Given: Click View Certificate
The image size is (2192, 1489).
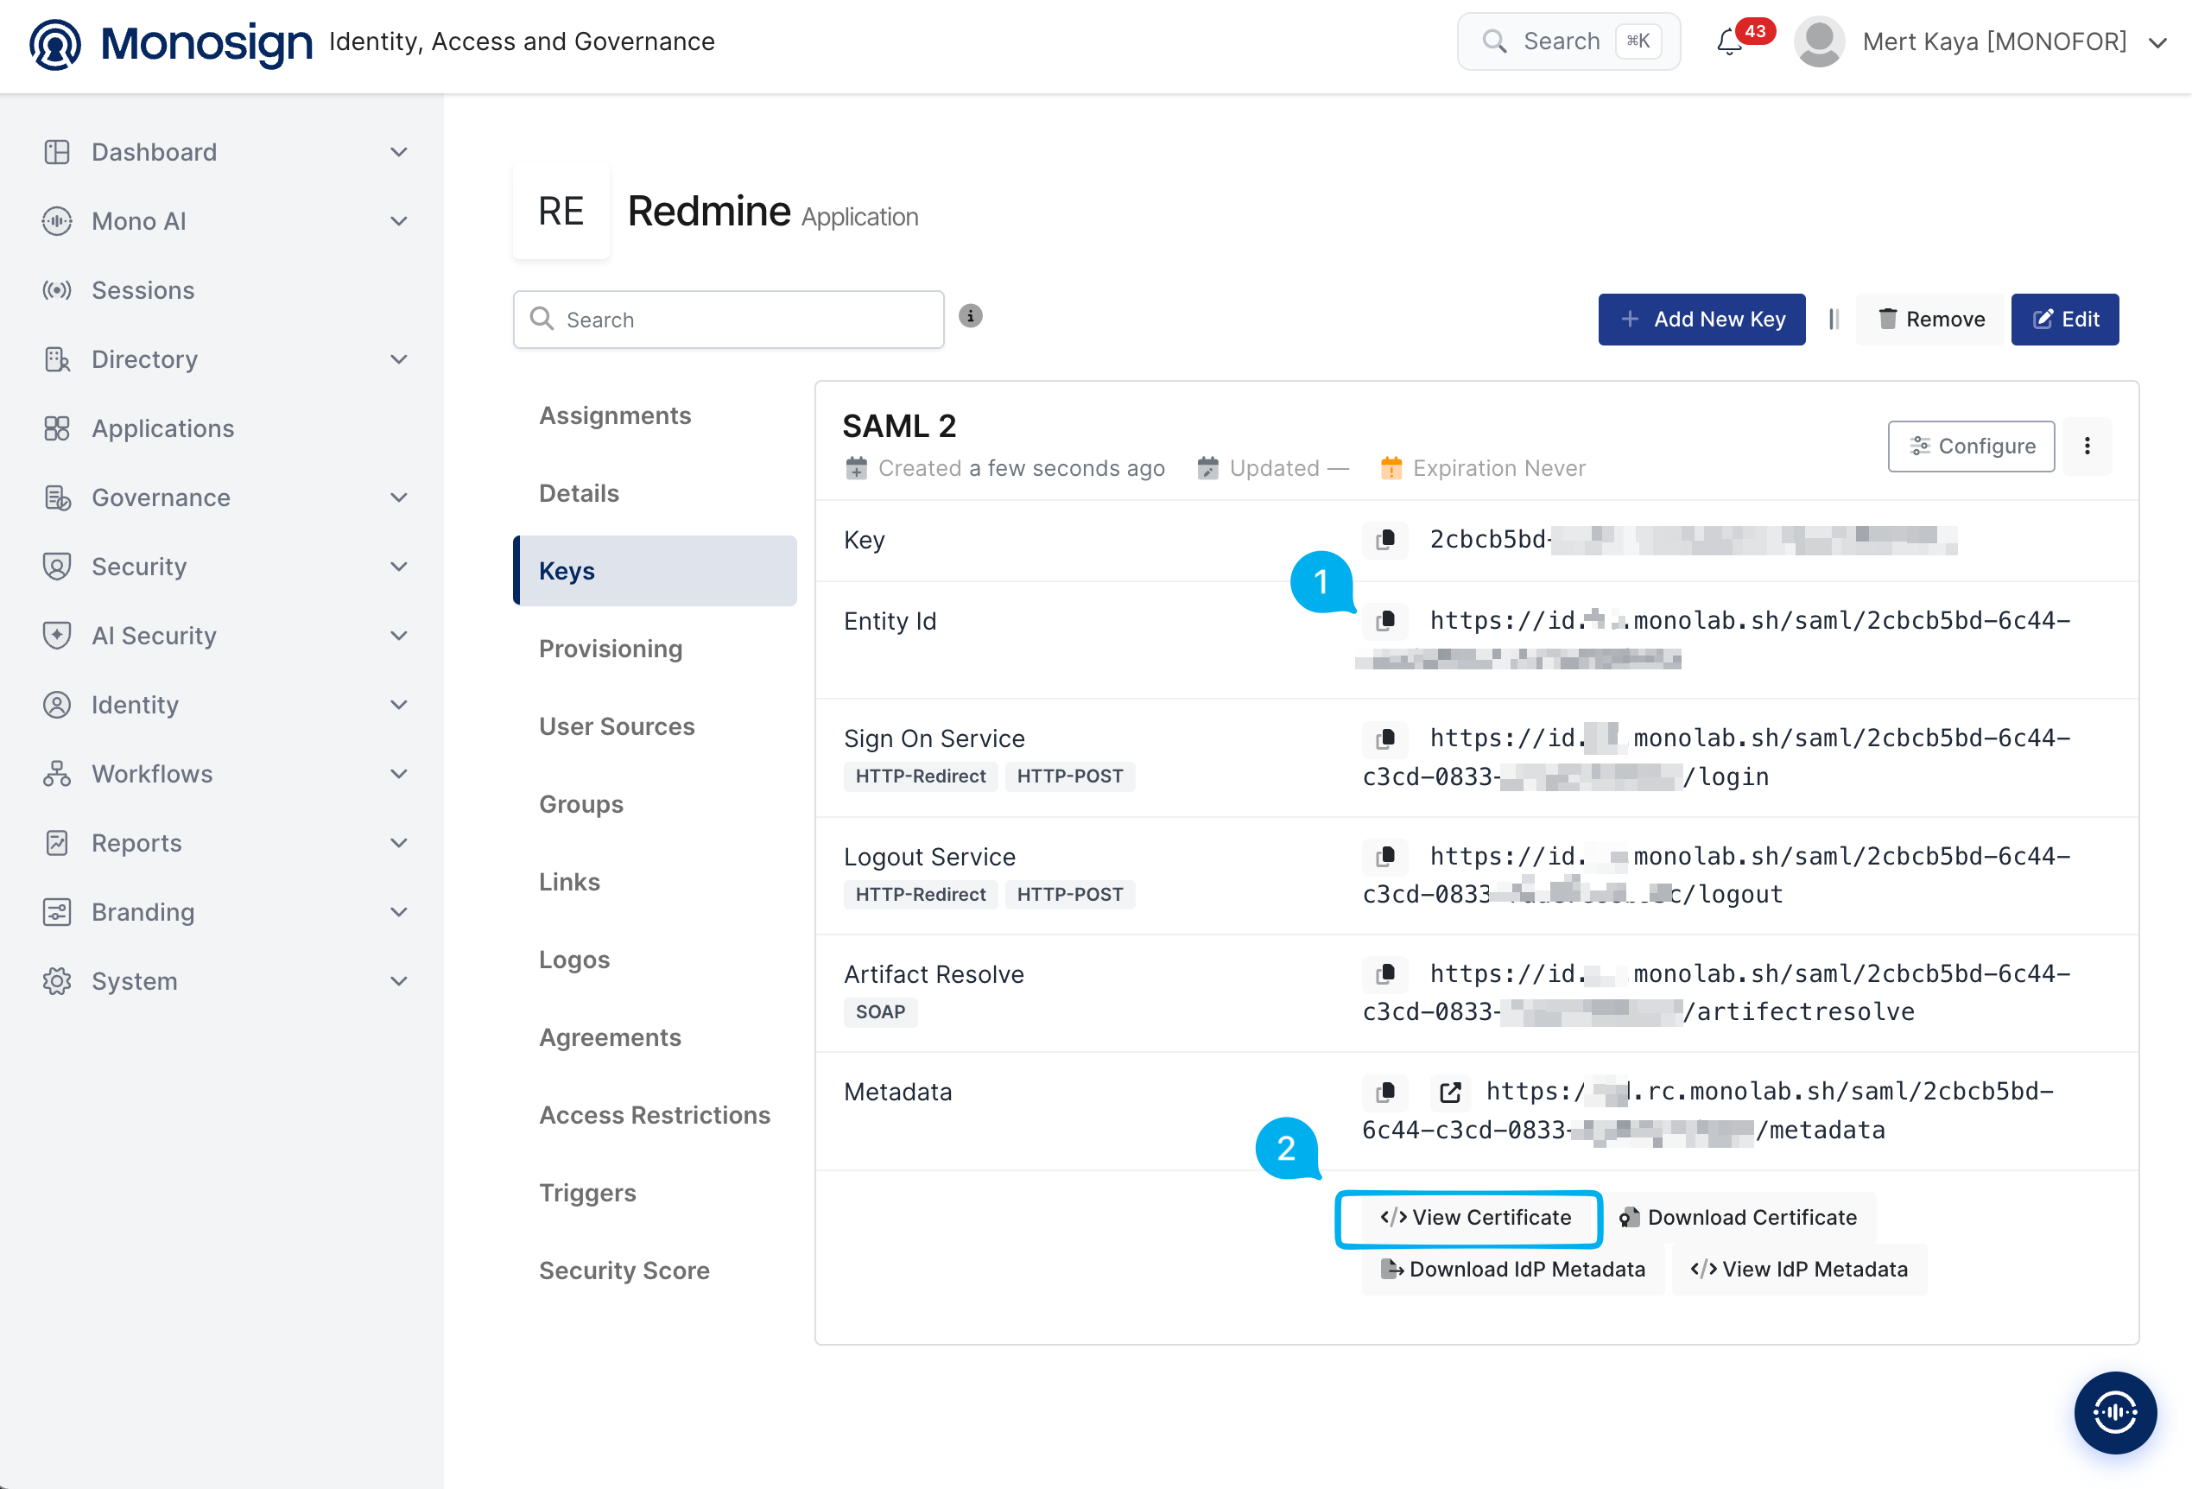Looking at the screenshot, I should [1476, 1218].
